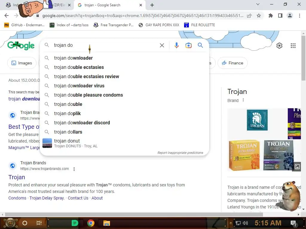Open Google apps grid

tap(293, 46)
